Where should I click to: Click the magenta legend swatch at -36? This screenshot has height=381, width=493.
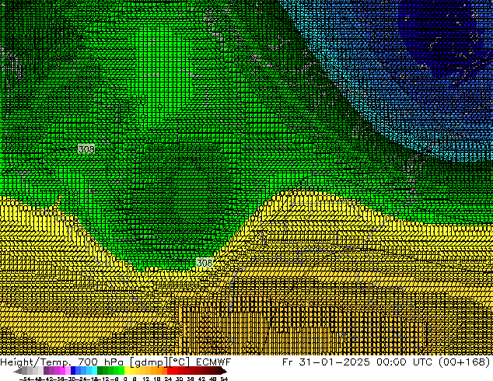(x=62, y=370)
